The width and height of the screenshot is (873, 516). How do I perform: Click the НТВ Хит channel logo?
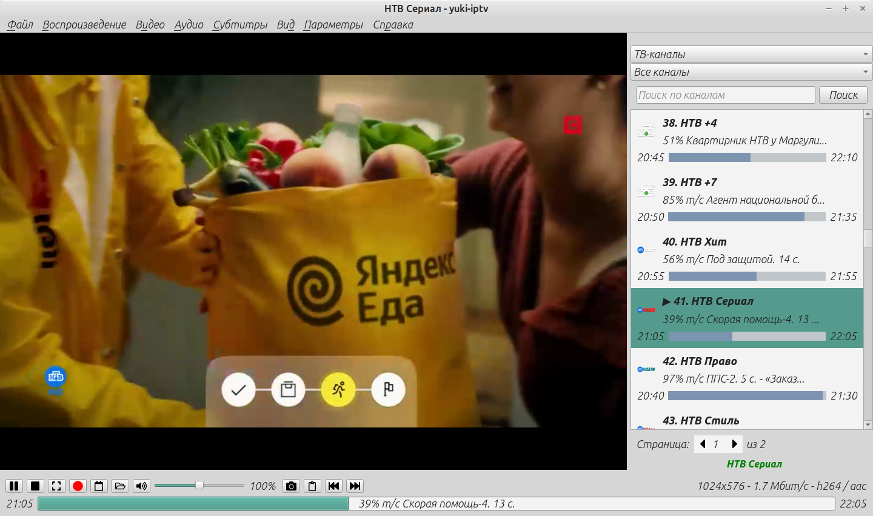click(646, 250)
